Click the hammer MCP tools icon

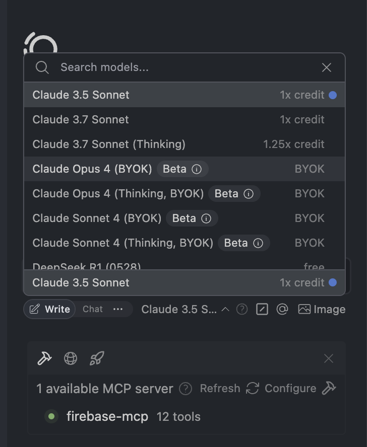(x=44, y=358)
